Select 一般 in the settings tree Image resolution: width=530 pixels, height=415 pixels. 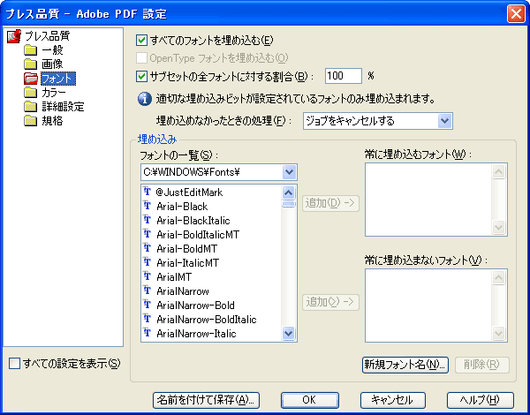coord(52,50)
